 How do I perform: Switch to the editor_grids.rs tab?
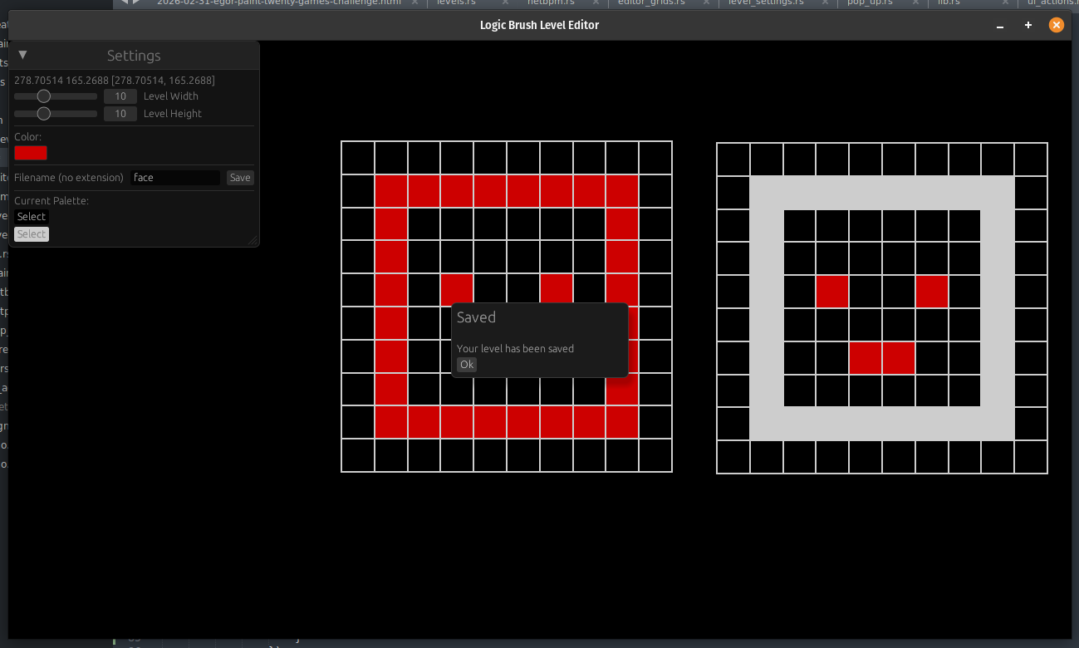pyautogui.click(x=651, y=2)
